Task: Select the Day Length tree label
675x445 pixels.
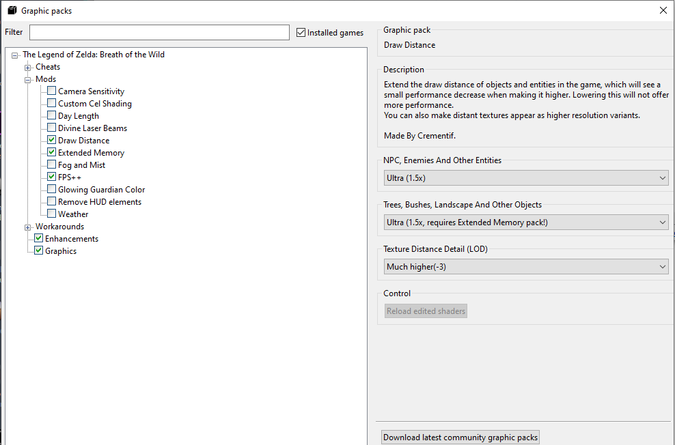Action: [79, 116]
